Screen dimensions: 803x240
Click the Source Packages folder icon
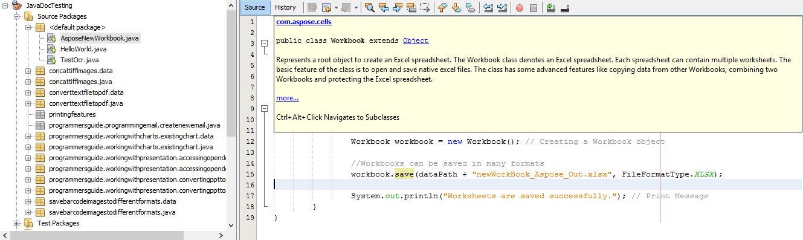pos(28,16)
